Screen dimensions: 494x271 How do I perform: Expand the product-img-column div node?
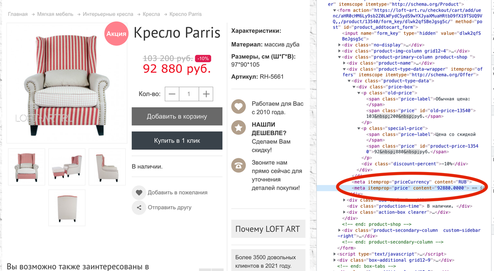click(340, 50)
